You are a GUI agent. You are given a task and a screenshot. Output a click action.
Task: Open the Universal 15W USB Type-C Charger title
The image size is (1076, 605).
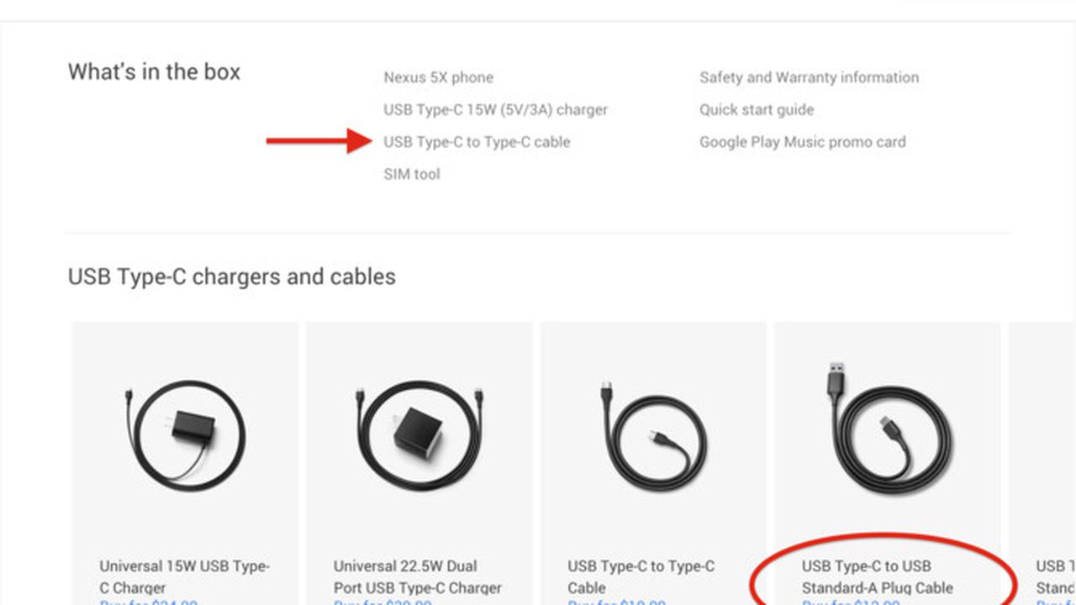click(x=184, y=577)
